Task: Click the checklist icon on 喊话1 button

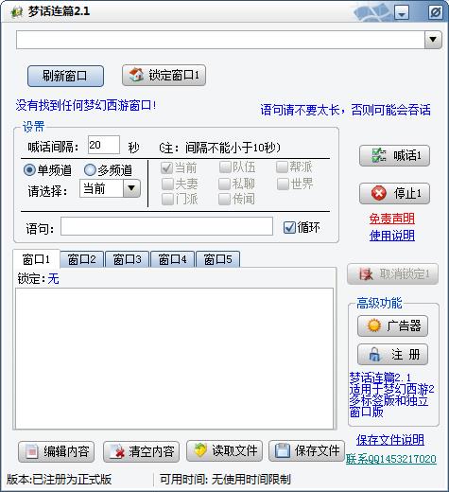Action: coord(379,155)
